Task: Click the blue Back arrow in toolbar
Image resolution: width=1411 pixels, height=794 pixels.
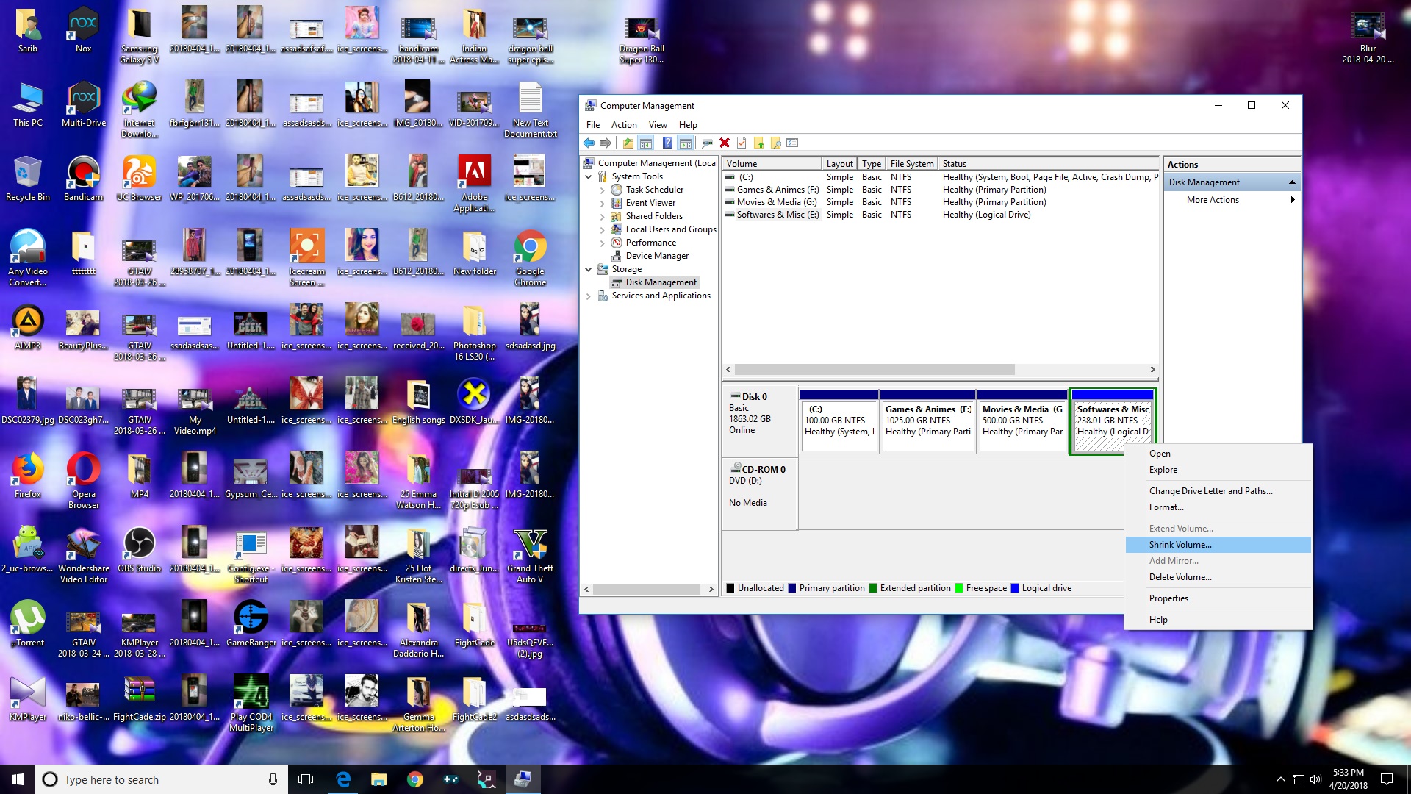Action: point(589,143)
